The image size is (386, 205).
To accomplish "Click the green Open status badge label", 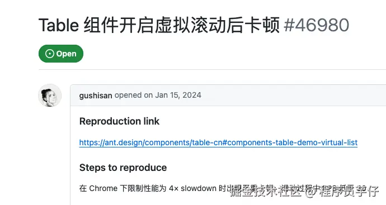I will pyautogui.click(x=61, y=54).
